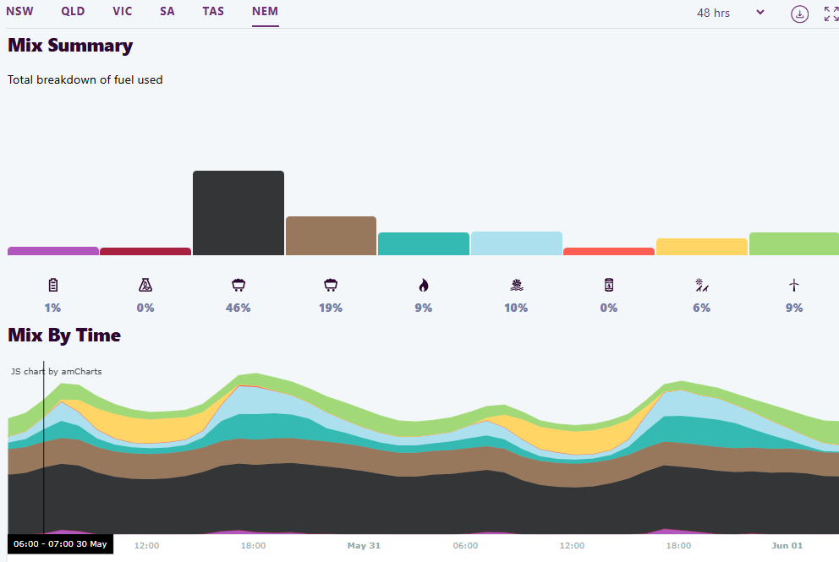Image resolution: width=839 pixels, height=562 pixels.
Task: Click the gas flame icon
Action: [424, 286]
